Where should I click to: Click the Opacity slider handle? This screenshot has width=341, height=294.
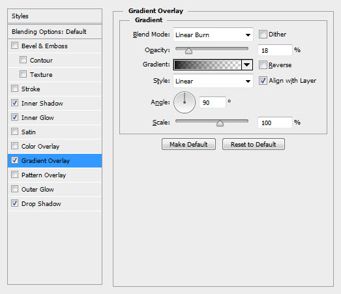188,51
